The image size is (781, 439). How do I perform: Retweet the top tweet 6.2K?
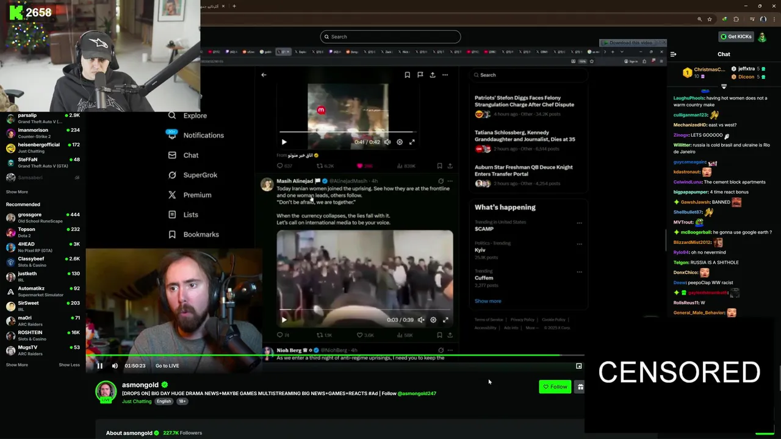[x=325, y=166]
